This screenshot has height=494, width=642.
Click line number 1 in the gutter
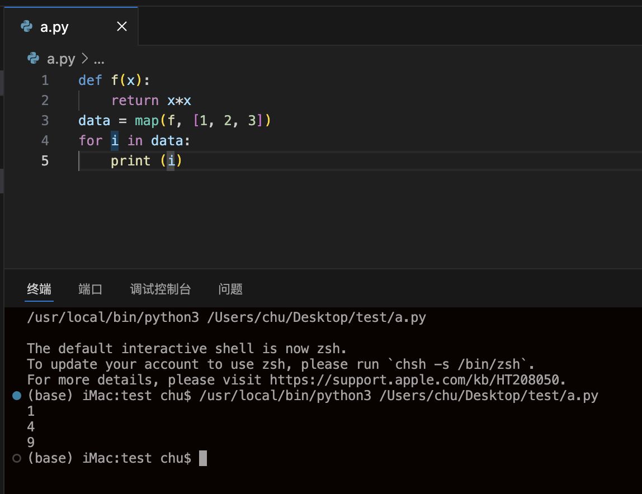[x=45, y=80]
